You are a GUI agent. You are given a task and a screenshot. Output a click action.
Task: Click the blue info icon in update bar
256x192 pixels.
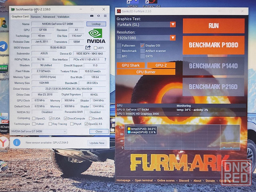(17, 142)
